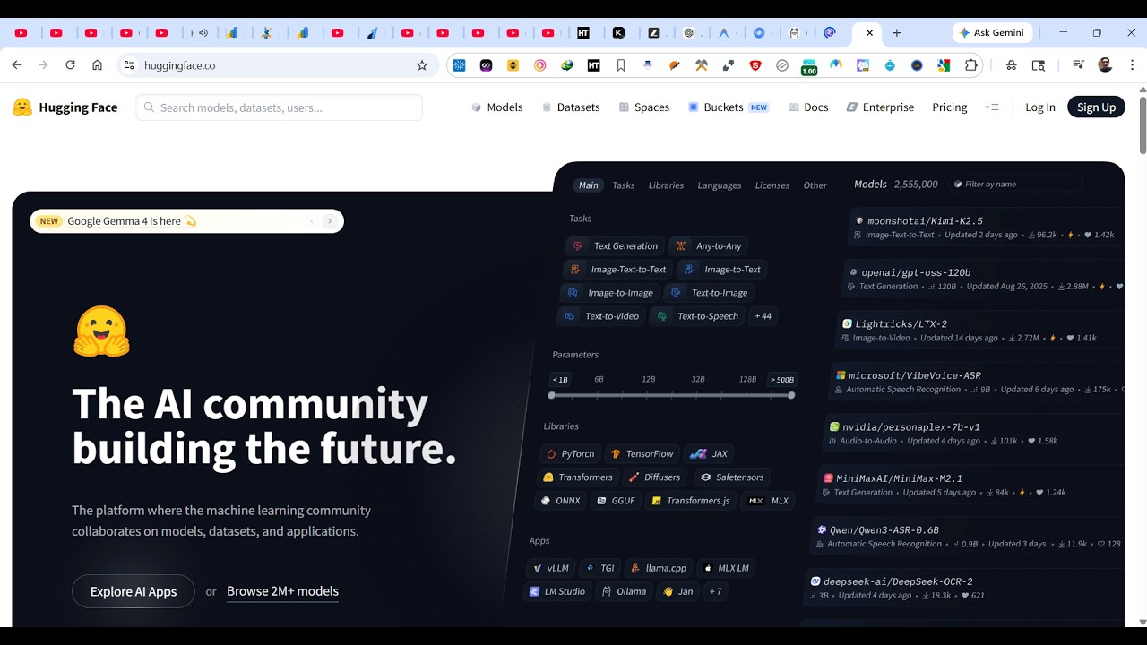
Task: Reload the page with the browser refresh icon
Action: pos(70,65)
